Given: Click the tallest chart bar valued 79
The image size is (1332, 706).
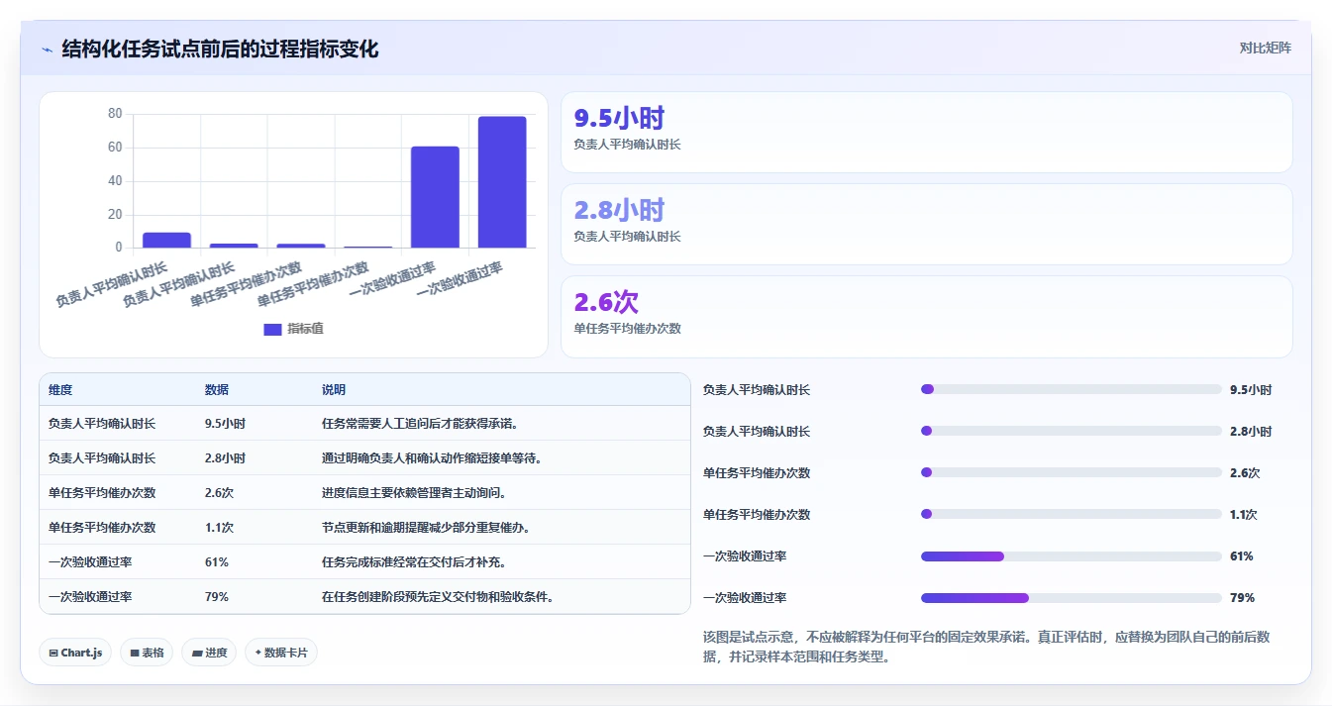Looking at the screenshot, I should pos(502,182).
